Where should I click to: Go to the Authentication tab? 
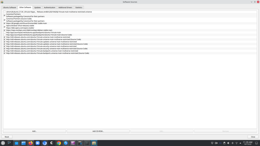coord(50,7)
